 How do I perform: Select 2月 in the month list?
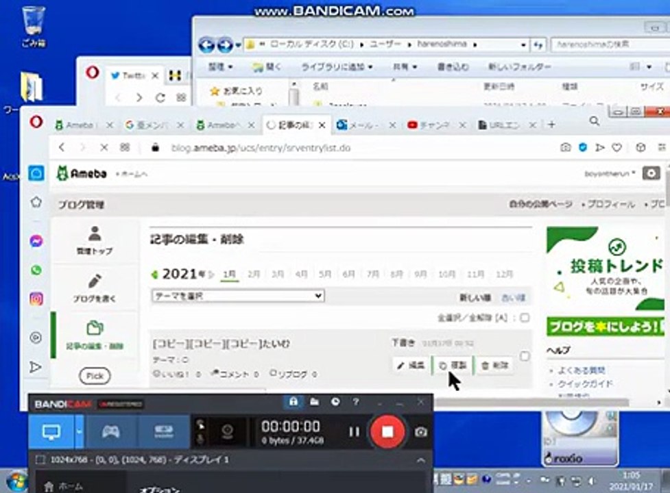click(254, 274)
